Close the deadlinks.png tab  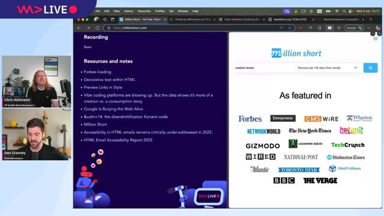pos(313,19)
